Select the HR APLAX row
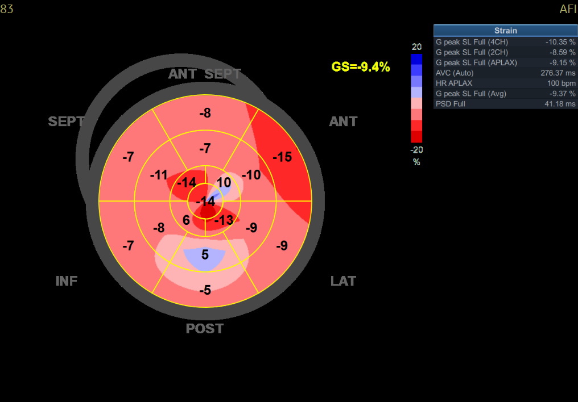Screen dimensions: 578x402 tap(505, 83)
